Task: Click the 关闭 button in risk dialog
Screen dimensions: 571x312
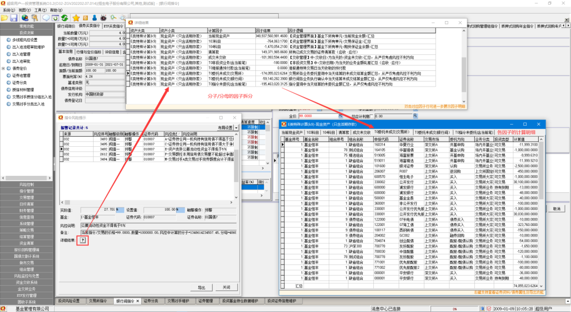Action: [226, 287]
